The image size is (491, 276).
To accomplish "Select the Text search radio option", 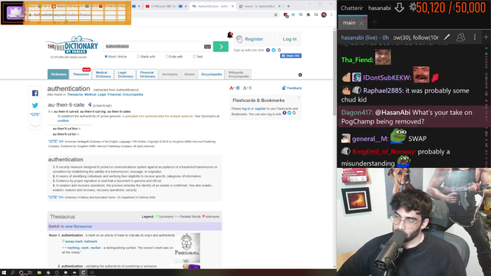I will 194,57.
